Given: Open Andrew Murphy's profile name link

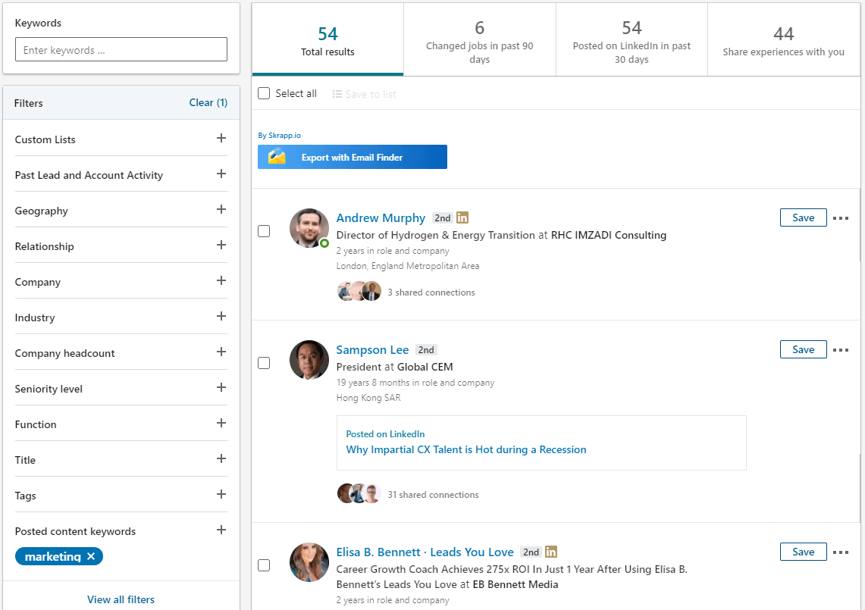Looking at the screenshot, I should click(x=381, y=218).
